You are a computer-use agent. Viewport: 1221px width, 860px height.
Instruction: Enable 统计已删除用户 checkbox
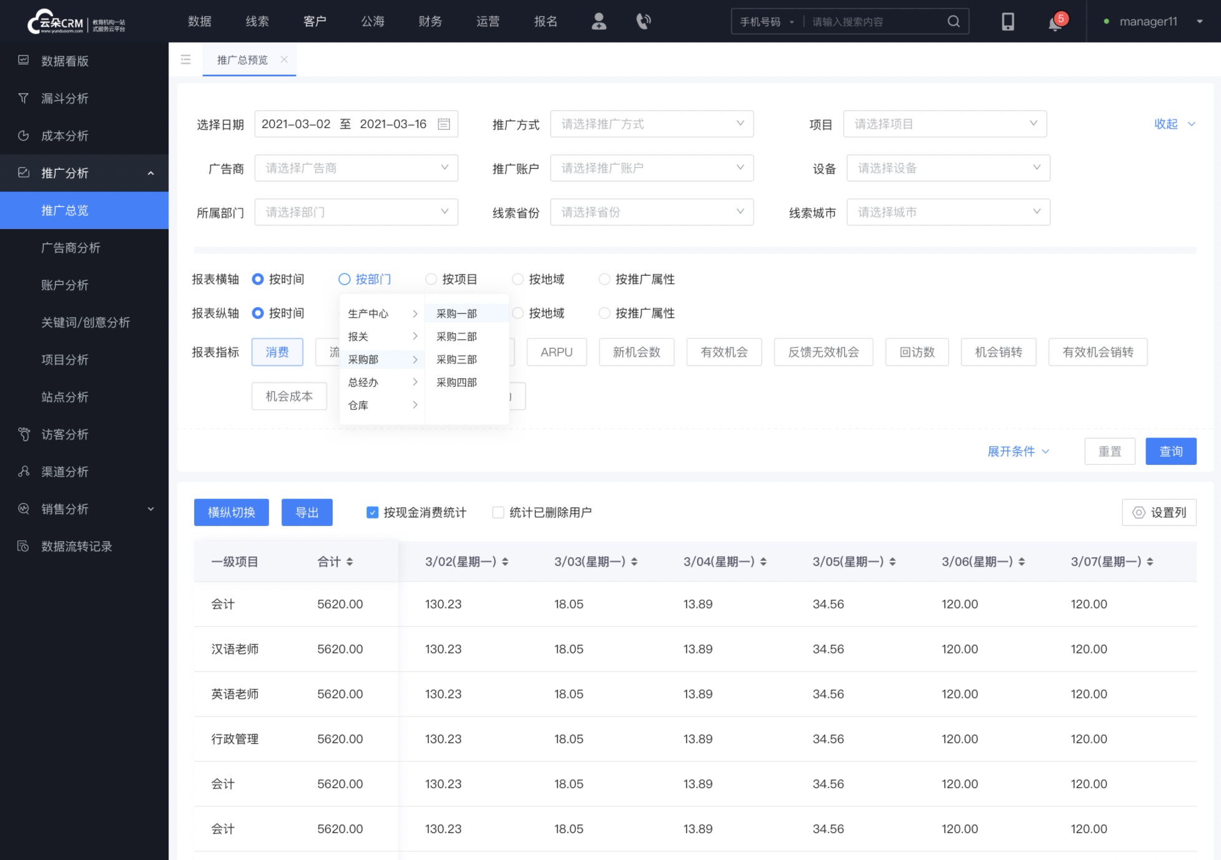pyautogui.click(x=499, y=512)
